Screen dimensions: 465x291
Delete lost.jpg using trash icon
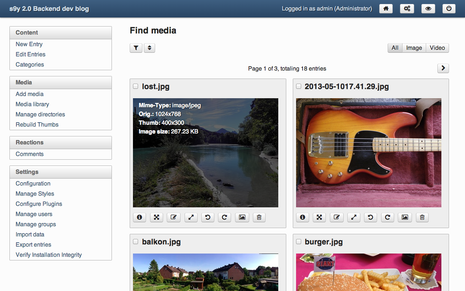pos(259,218)
